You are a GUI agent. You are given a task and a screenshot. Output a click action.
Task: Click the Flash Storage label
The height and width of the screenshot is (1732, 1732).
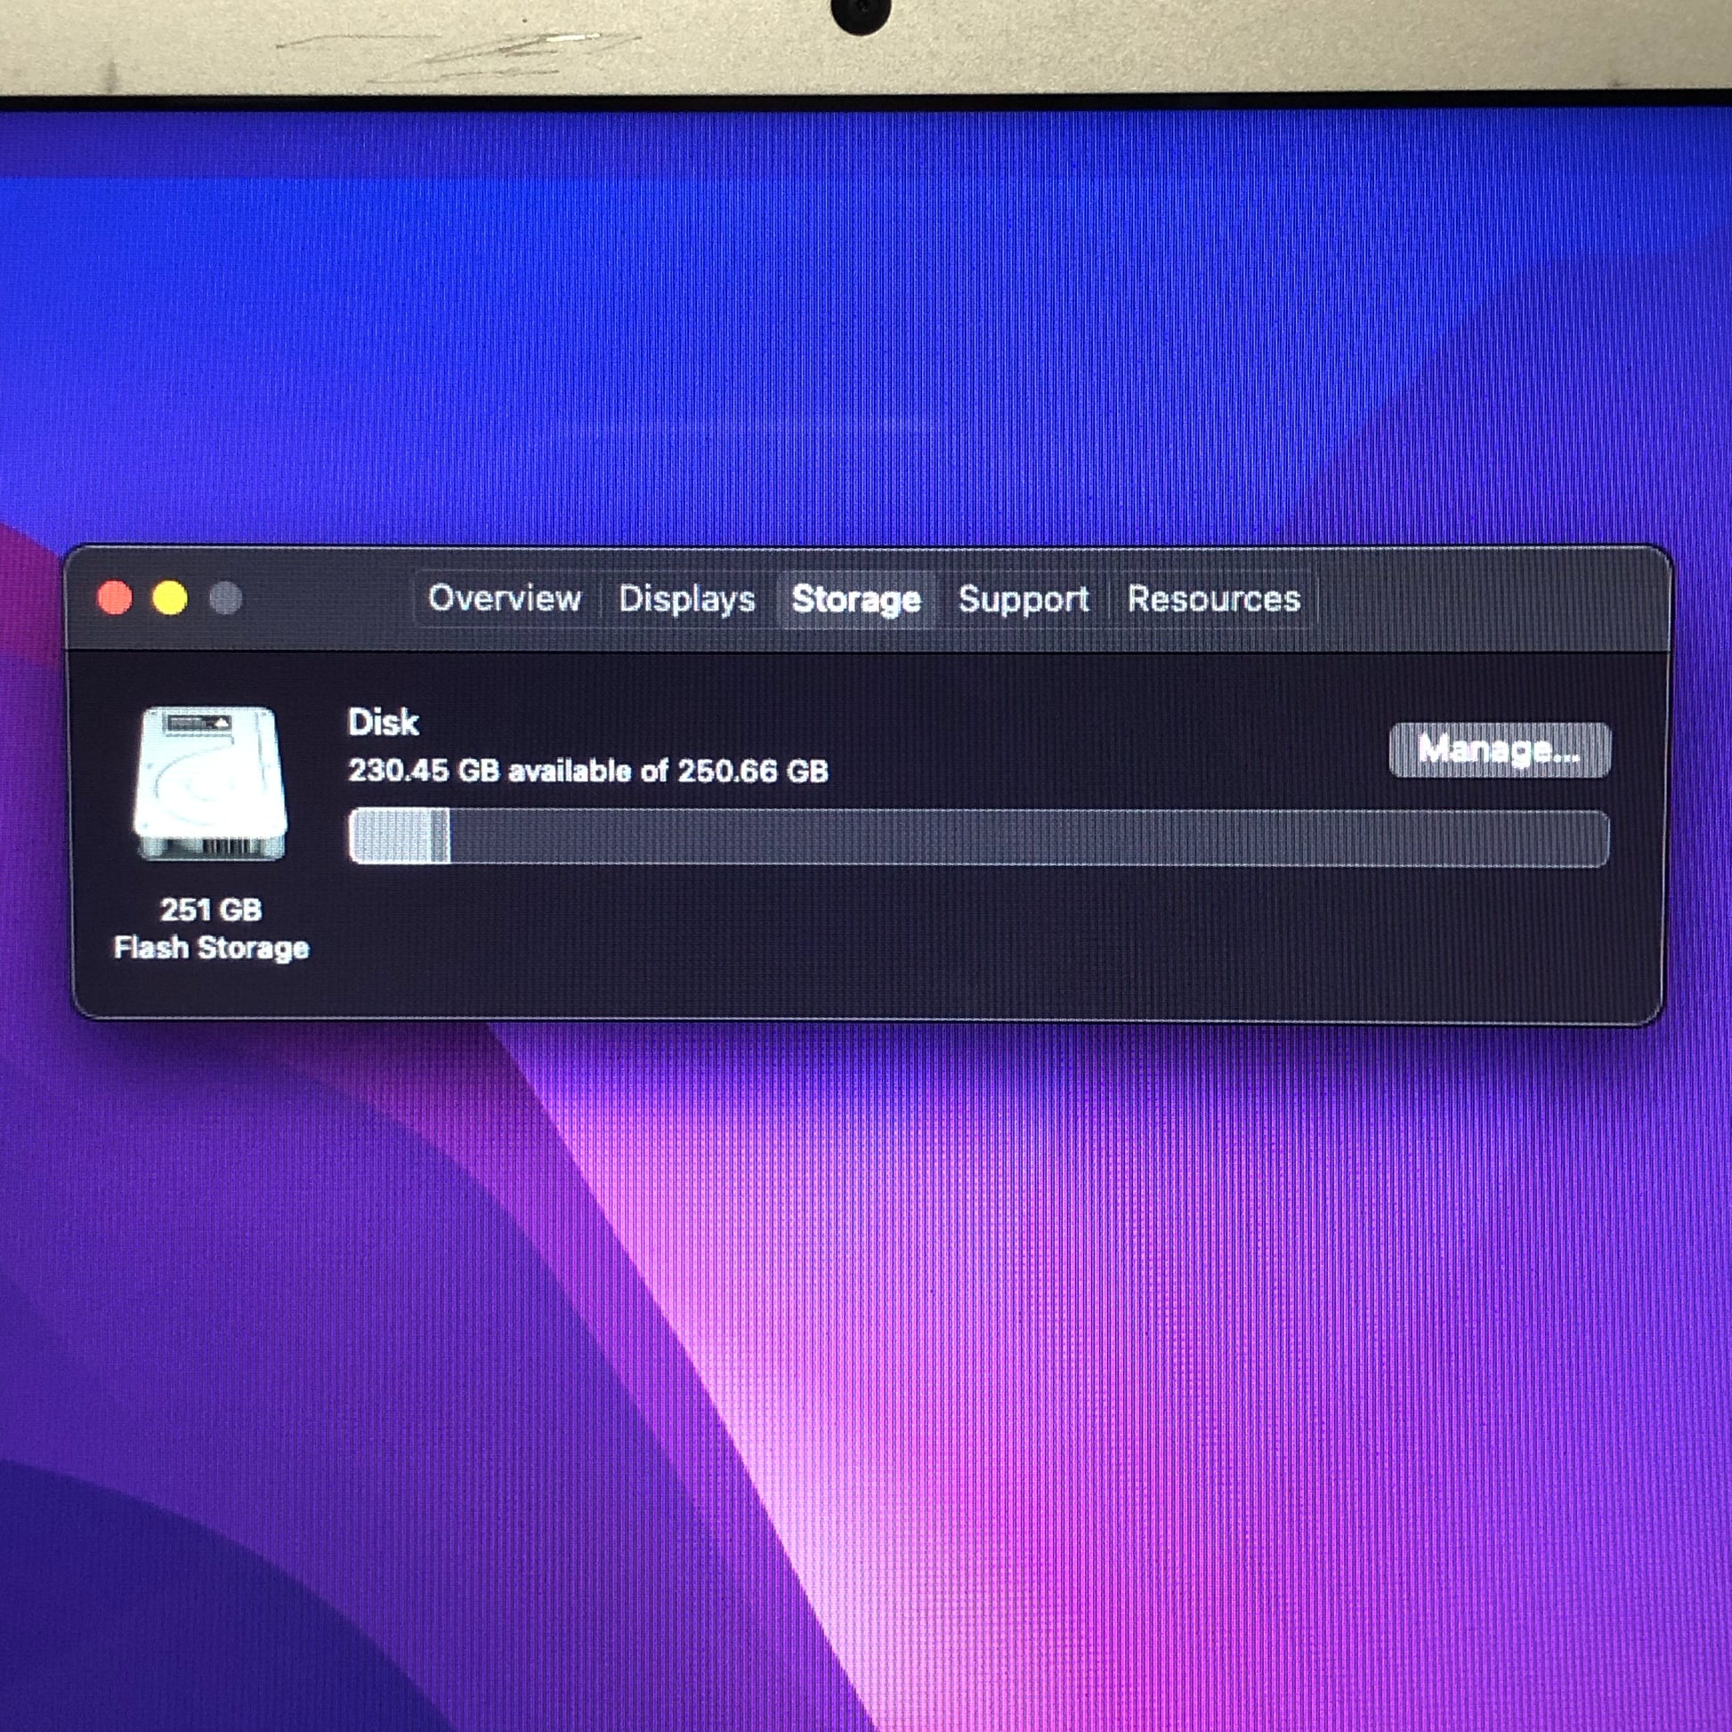(x=212, y=948)
